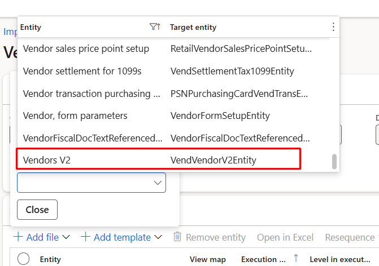Click the dropdown list scrollbar thumb
The width and height of the screenshot is (379, 266).
pos(334,162)
